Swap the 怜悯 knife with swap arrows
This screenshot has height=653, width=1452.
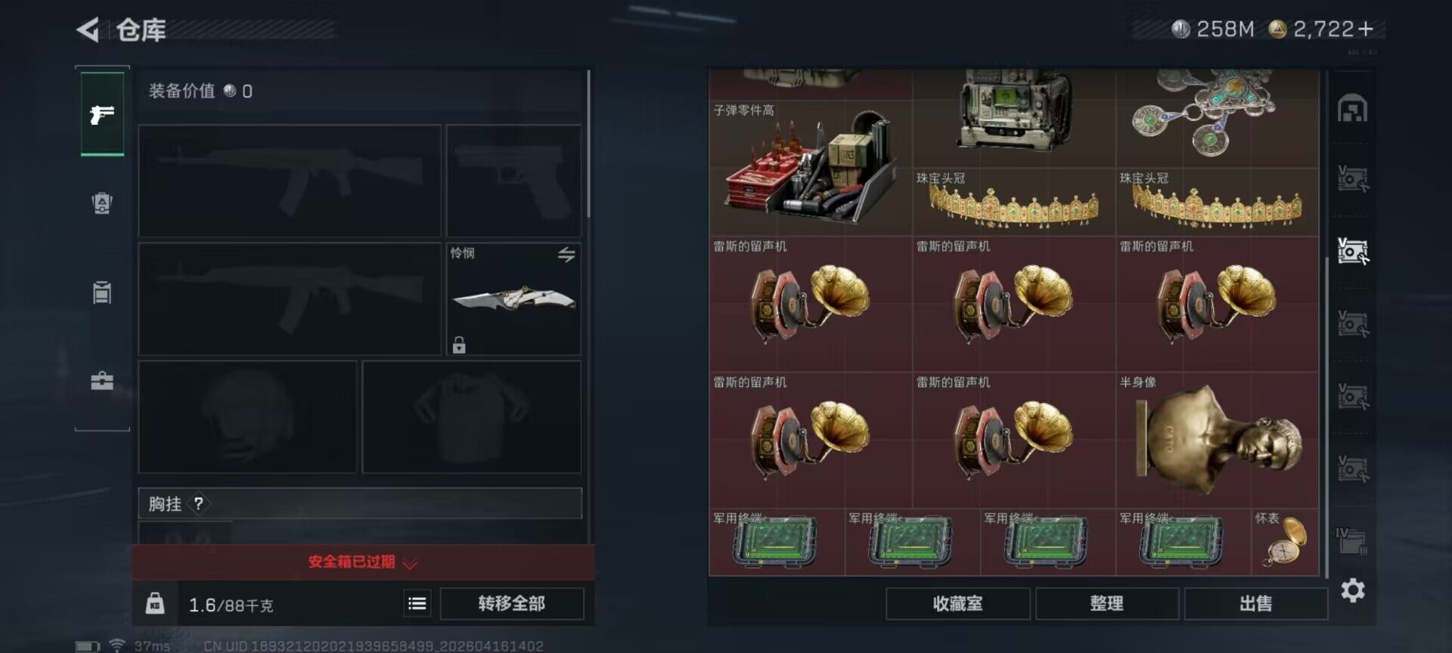[566, 255]
